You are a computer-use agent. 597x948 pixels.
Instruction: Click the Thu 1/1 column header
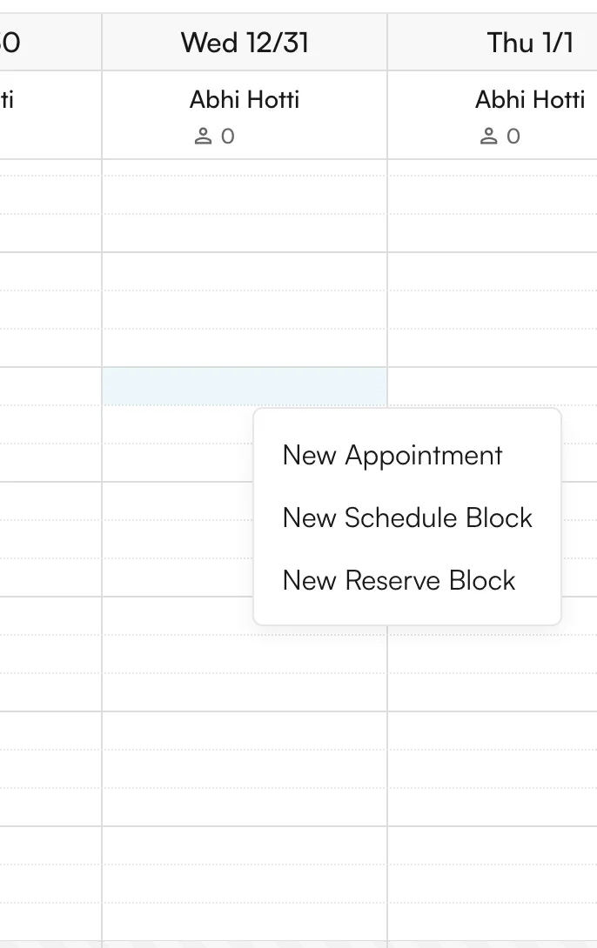click(x=530, y=42)
